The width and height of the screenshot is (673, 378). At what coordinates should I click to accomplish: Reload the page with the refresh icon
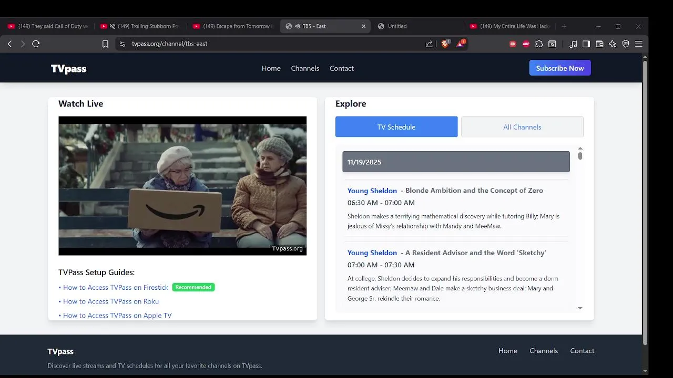coord(36,44)
